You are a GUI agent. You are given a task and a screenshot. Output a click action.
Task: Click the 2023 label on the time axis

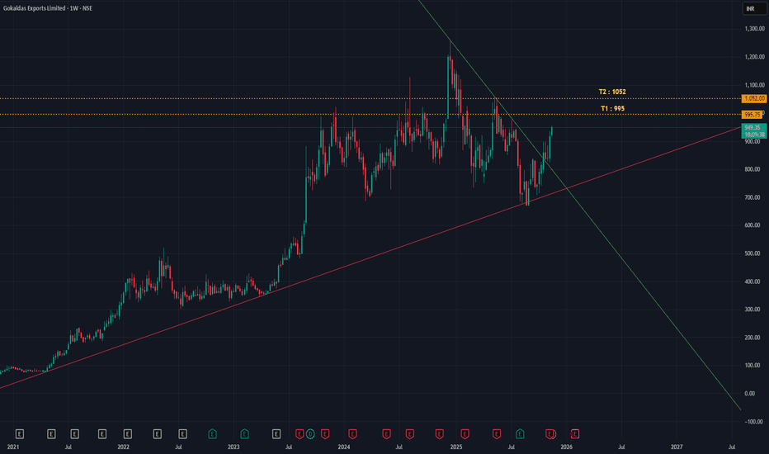coord(234,447)
